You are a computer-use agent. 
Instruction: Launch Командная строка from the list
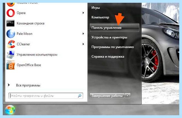(31, 23)
